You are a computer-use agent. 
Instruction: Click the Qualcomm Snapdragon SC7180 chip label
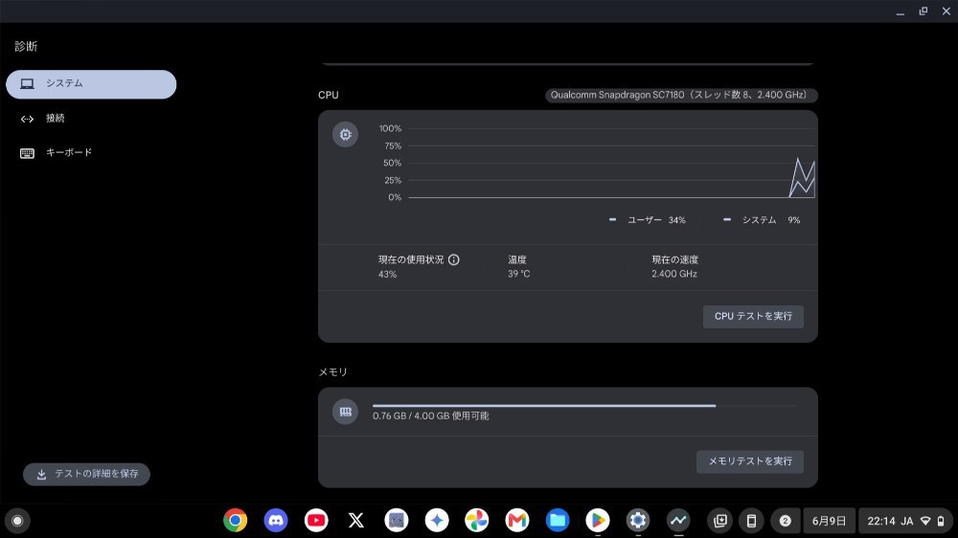[x=680, y=96]
